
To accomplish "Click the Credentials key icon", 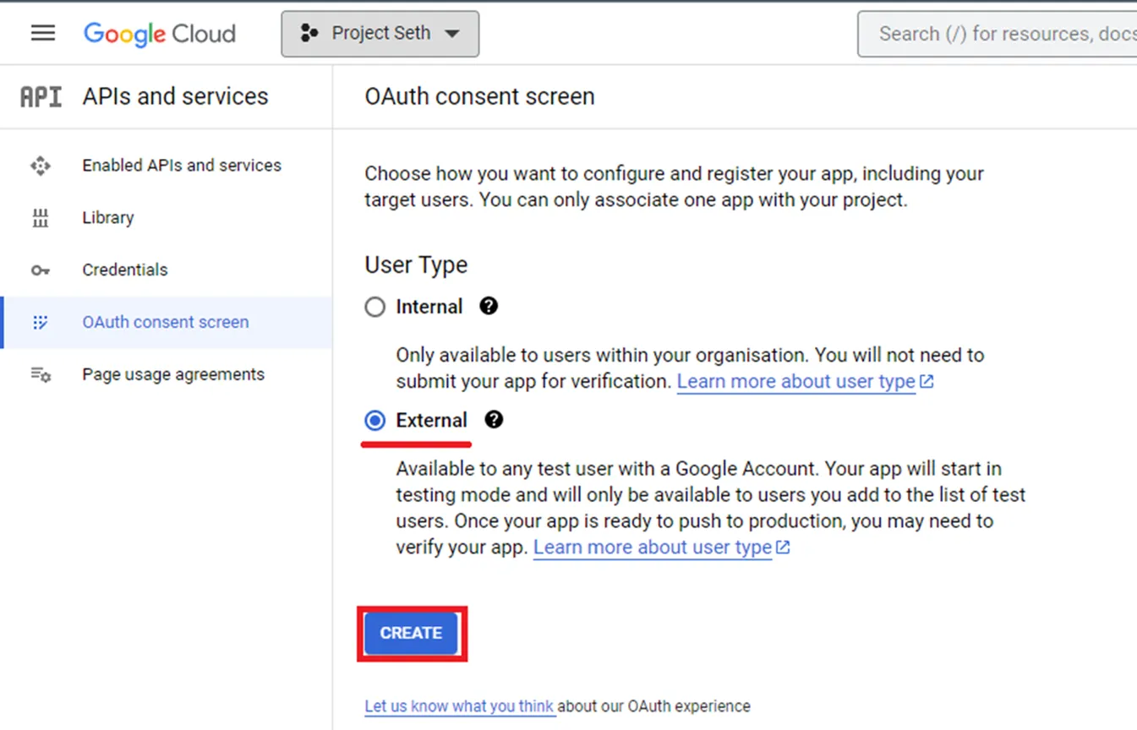I will [40, 270].
